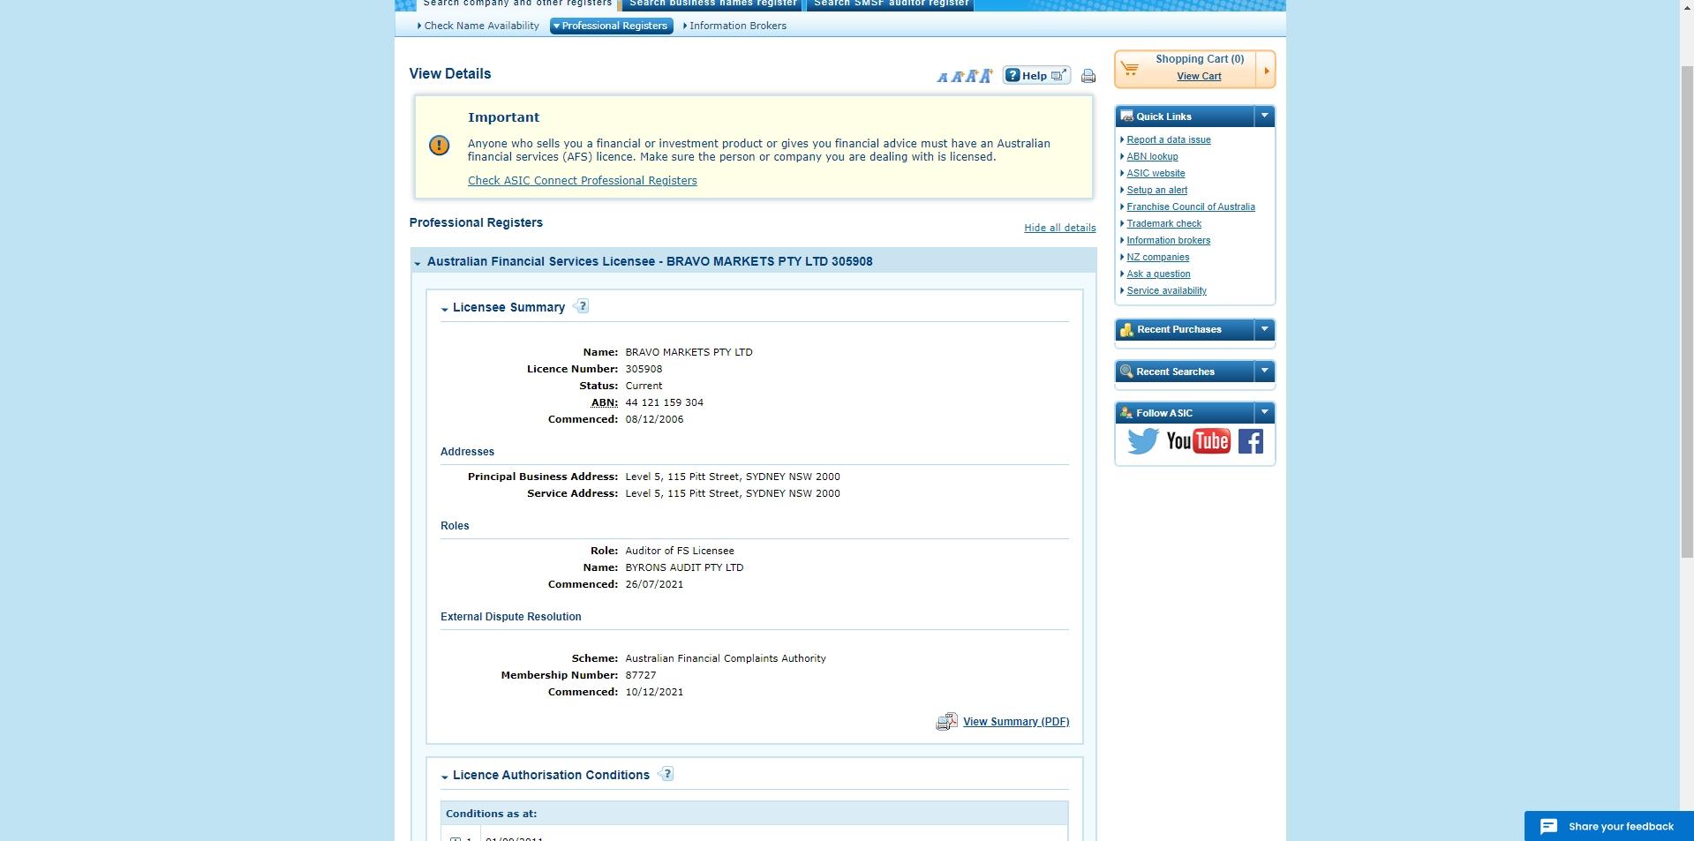Select the licence number 305908 text
The image size is (1694, 841).
[x=644, y=369]
